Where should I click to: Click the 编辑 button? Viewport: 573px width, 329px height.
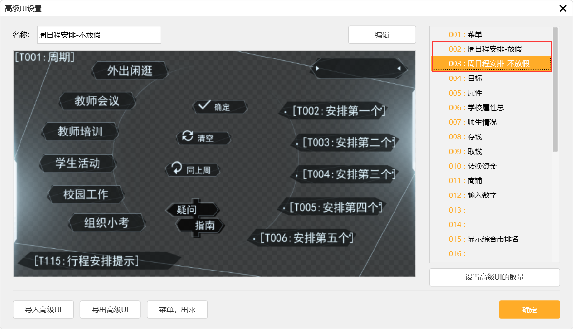[382, 35]
